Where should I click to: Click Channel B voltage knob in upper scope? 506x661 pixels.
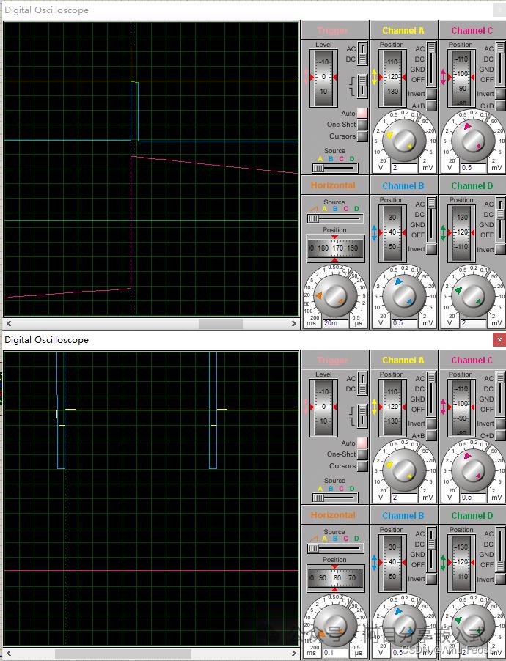click(404, 295)
